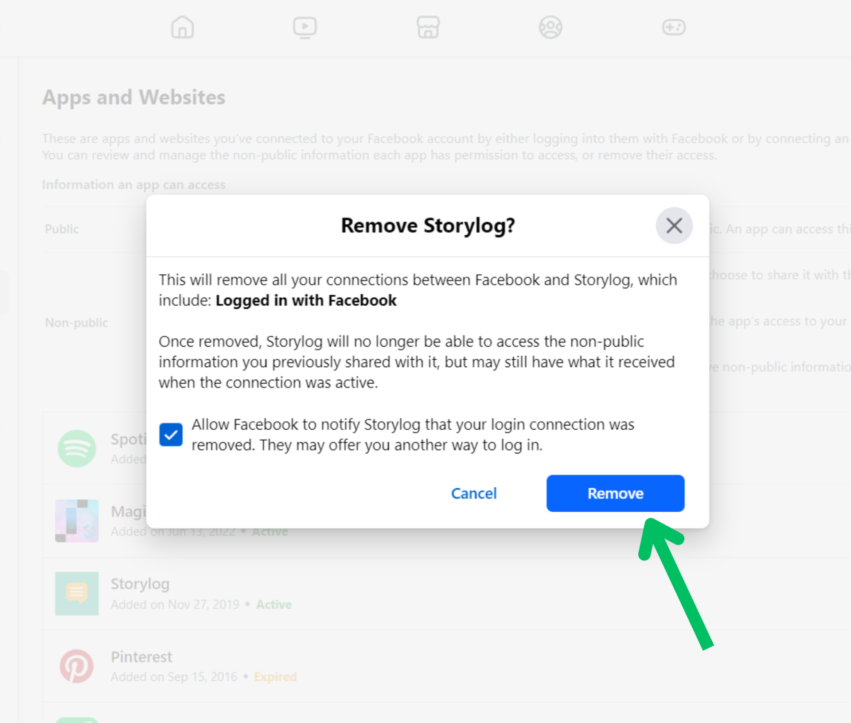Cancel the Storylog removal

[x=473, y=494]
